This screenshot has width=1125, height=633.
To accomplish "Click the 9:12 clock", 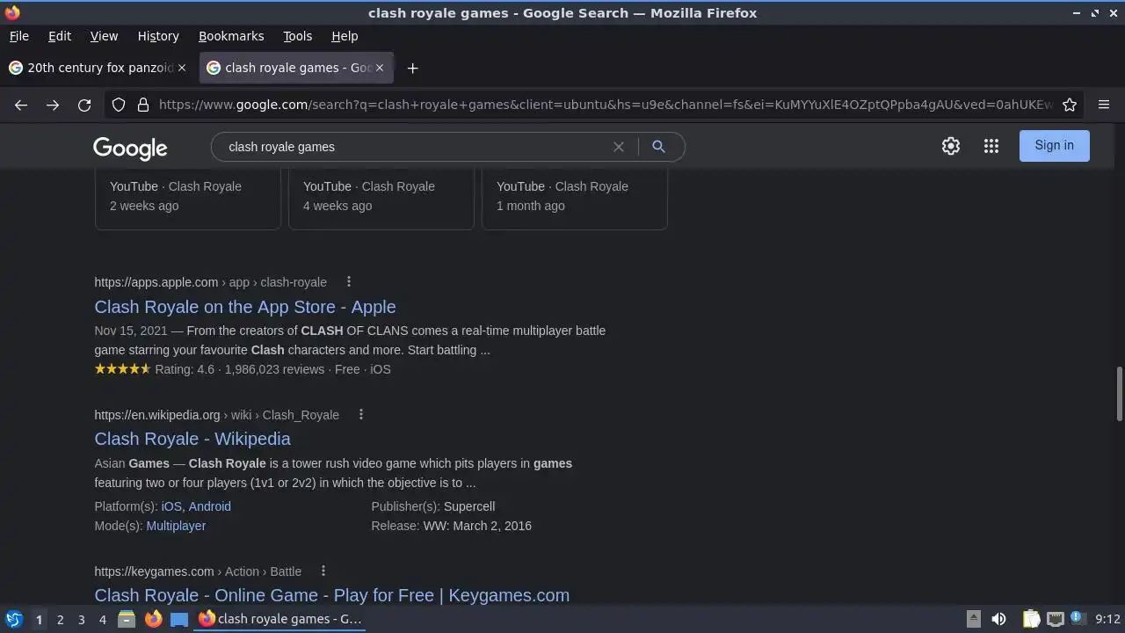I will click(1107, 619).
